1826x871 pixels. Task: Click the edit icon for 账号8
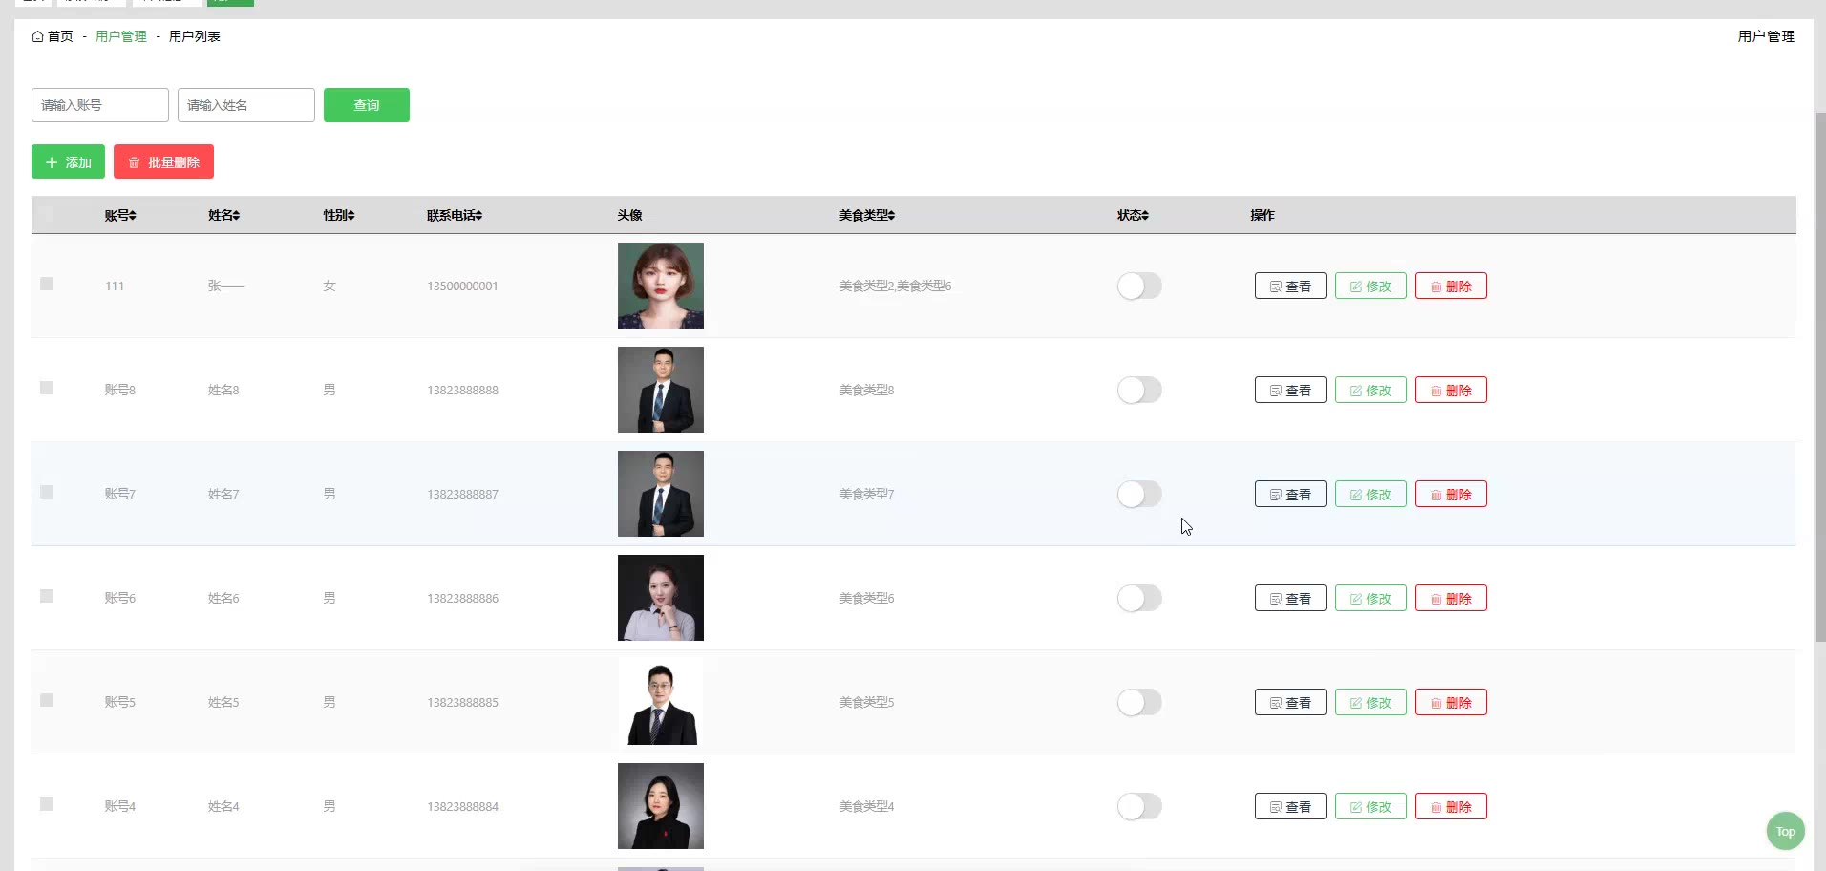(x=1355, y=391)
